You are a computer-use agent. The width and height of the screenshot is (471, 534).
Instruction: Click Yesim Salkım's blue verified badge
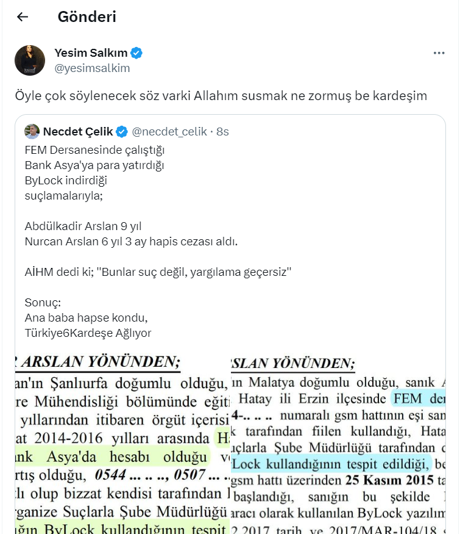pyautogui.click(x=136, y=53)
